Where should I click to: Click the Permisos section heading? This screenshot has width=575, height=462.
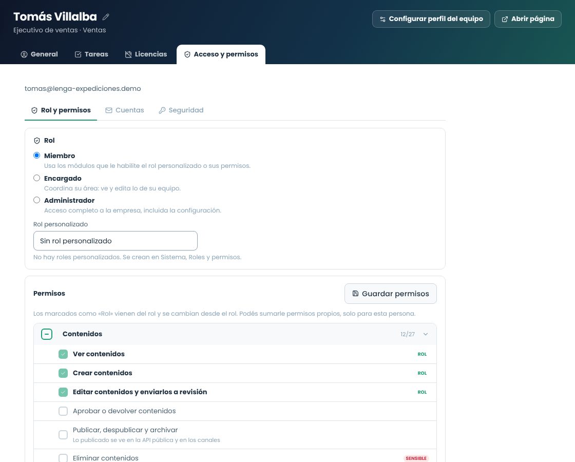(x=49, y=293)
